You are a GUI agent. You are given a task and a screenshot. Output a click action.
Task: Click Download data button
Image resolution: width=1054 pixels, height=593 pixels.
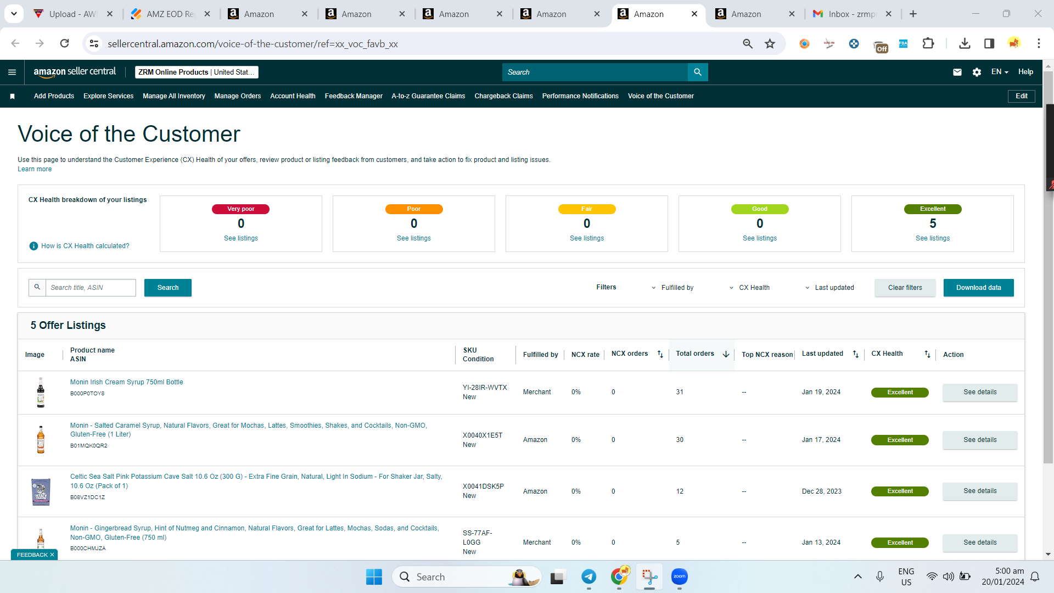978,288
